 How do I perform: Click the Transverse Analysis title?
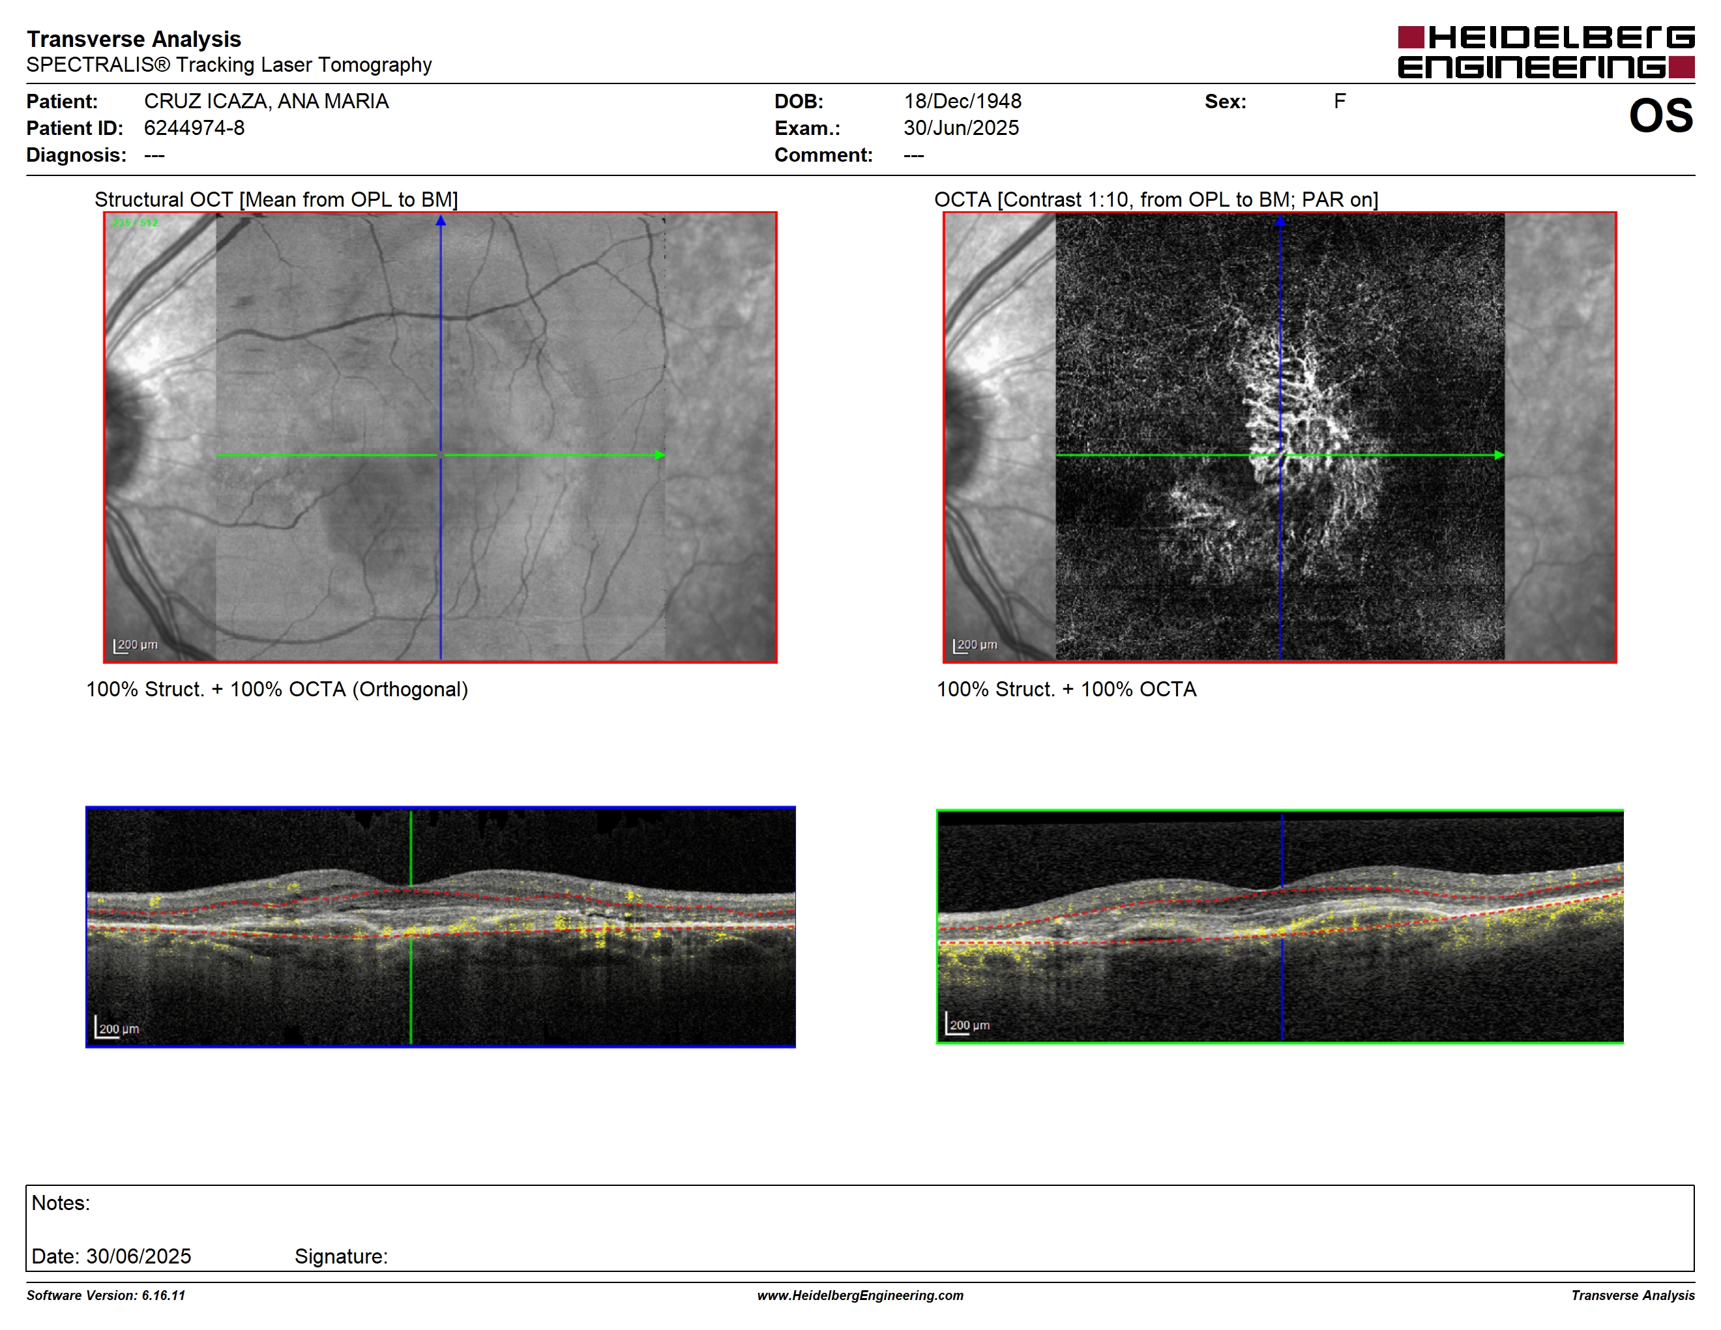tap(134, 39)
